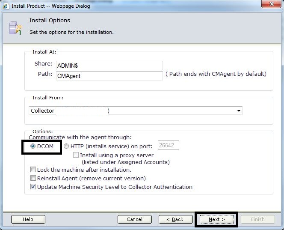Image resolution: width=284 pixels, height=230 pixels.
Task: Click the Path field containing CMAgent
Action: 109,75
